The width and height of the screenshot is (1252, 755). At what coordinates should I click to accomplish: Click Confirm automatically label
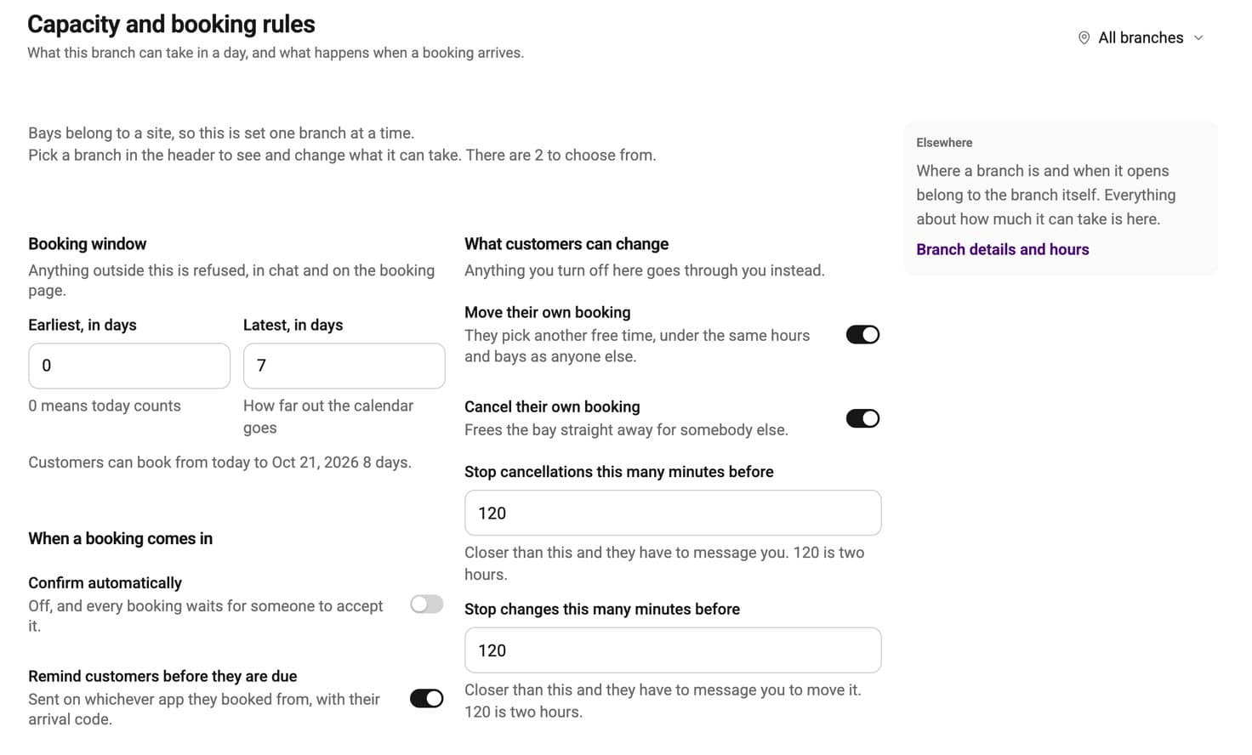pyautogui.click(x=105, y=582)
